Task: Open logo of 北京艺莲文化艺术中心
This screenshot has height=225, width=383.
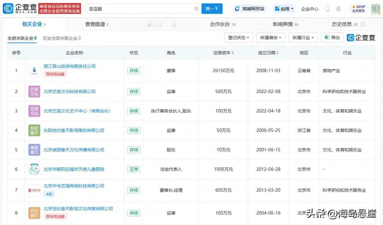Action: pyautogui.click(x=34, y=111)
